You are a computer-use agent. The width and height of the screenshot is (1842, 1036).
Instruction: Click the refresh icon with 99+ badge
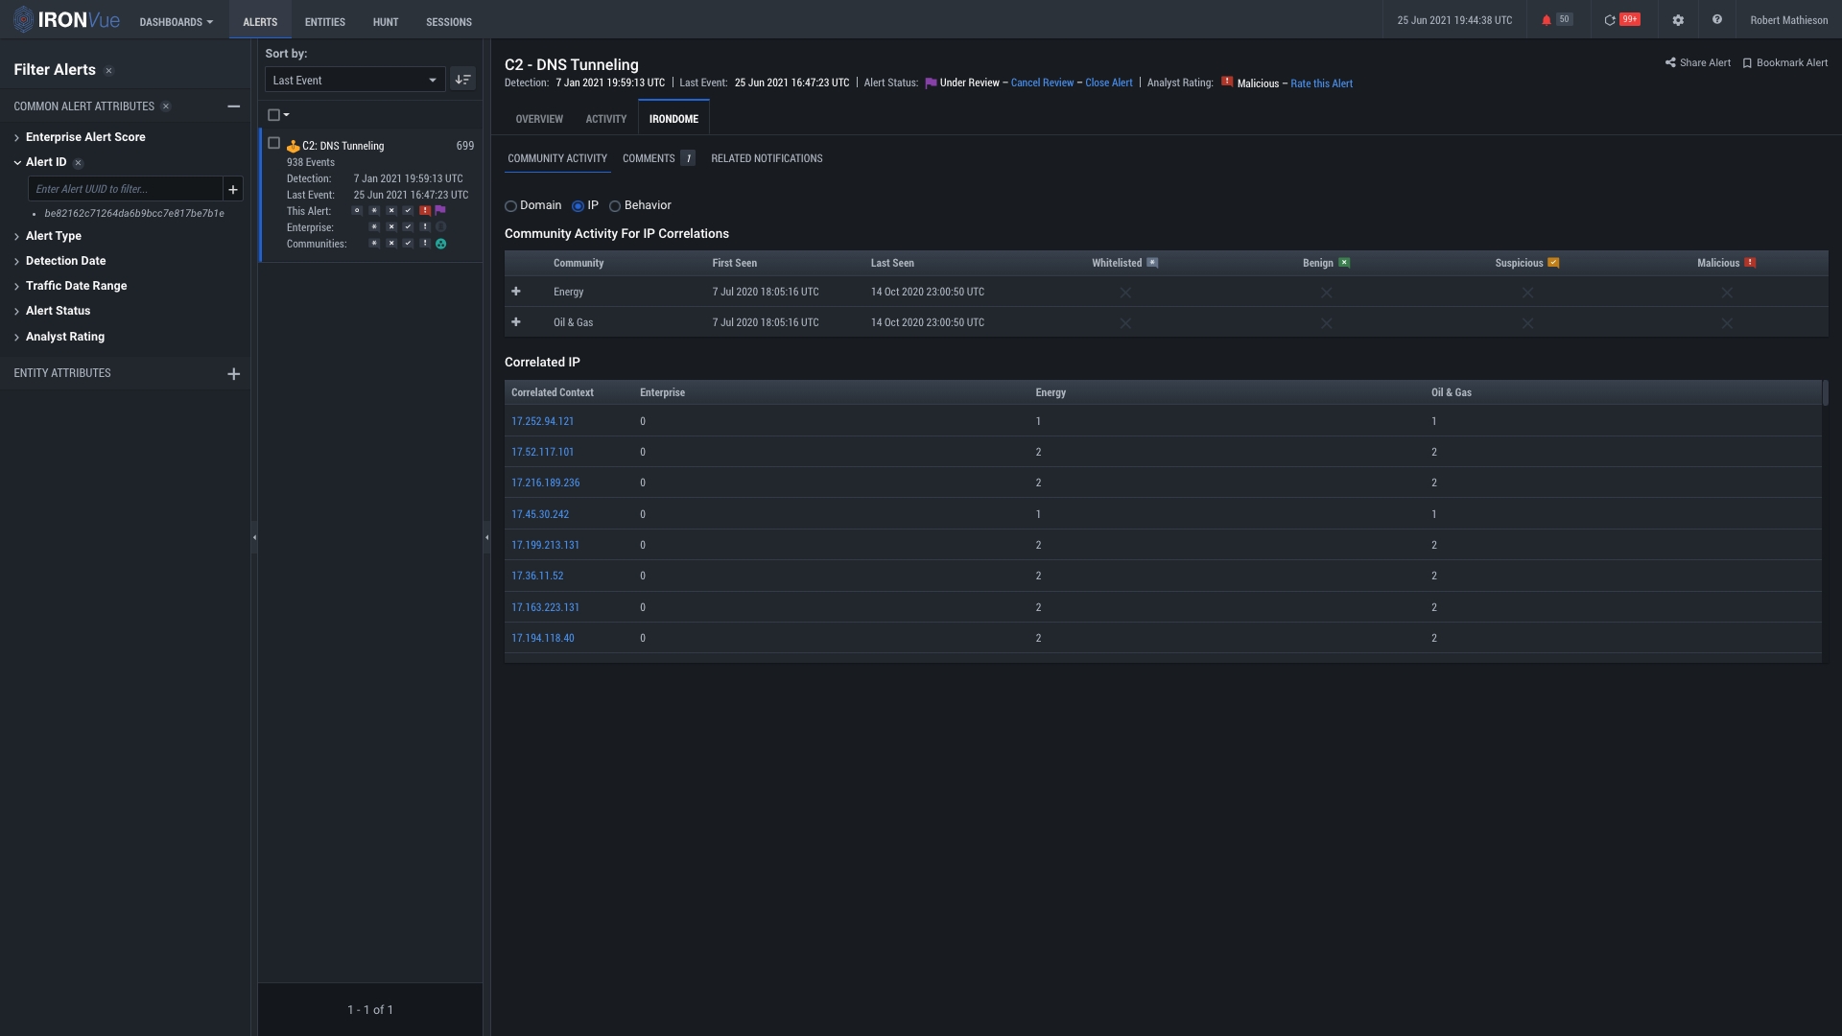[1610, 20]
